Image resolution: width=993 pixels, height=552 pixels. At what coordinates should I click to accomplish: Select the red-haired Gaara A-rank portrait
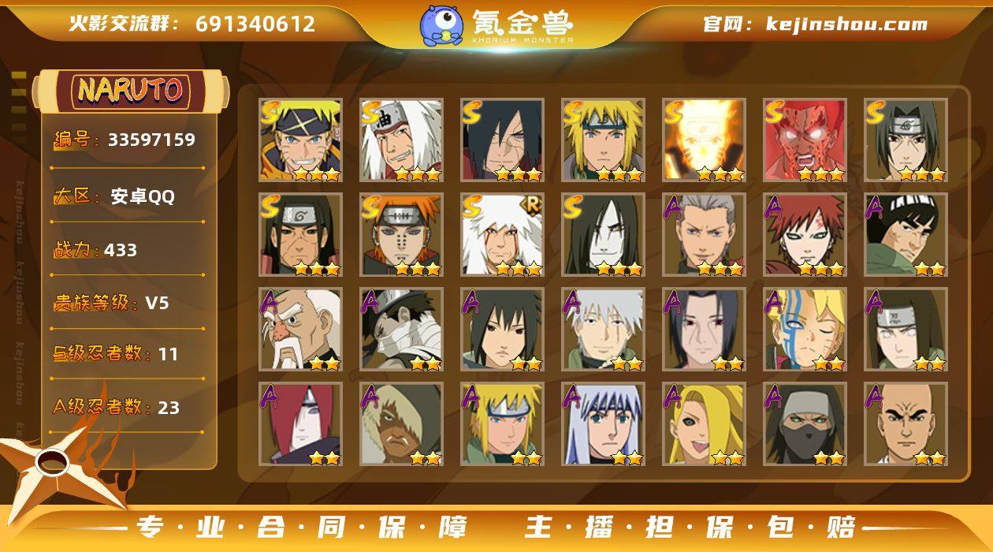(805, 234)
